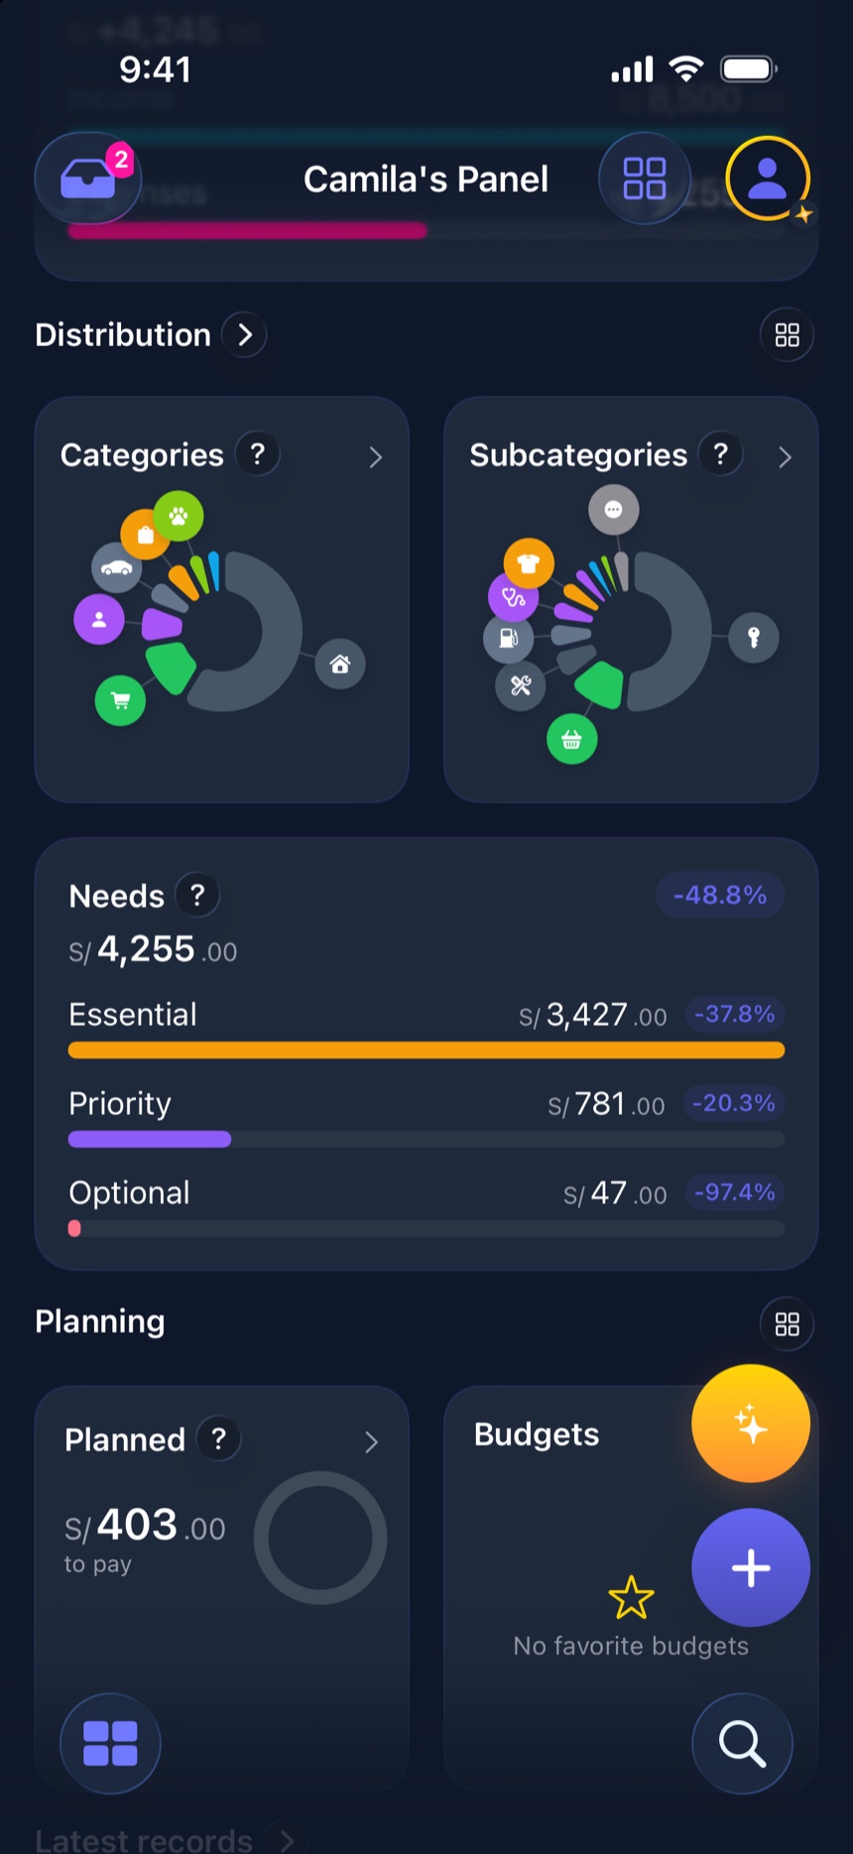Toggle Planning section layout grid icon

(x=787, y=1324)
